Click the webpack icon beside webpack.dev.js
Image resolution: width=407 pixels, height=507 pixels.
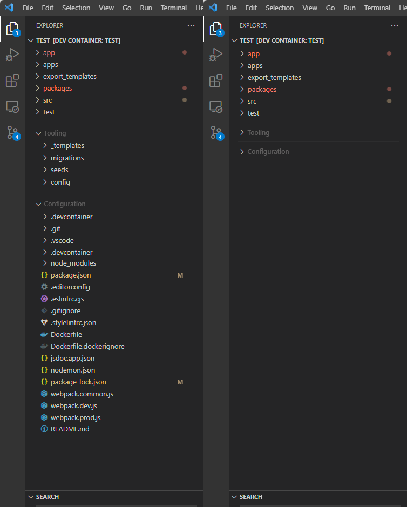44,405
